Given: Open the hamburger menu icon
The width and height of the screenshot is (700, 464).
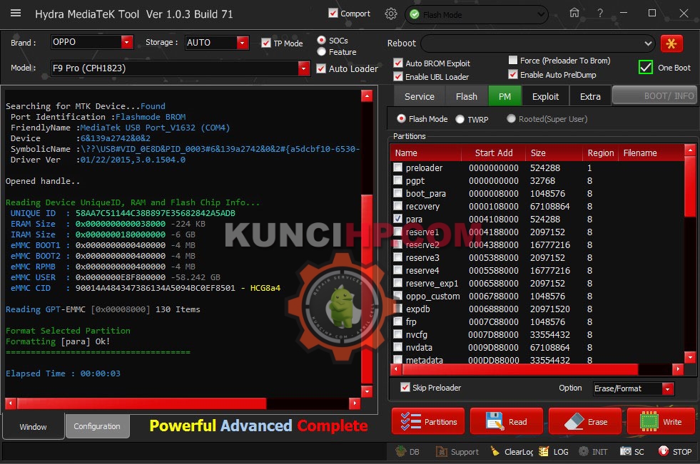Looking at the screenshot, I should click(16, 13).
